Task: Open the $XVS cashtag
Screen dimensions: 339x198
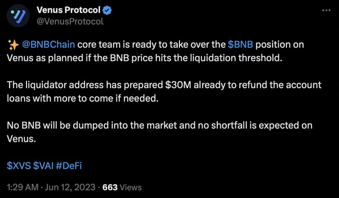Action: click(x=19, y=166)
